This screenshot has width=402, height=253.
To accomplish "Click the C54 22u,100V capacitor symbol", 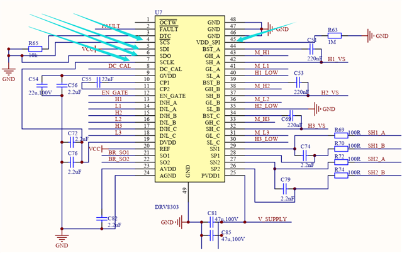I will pos(42,86).
